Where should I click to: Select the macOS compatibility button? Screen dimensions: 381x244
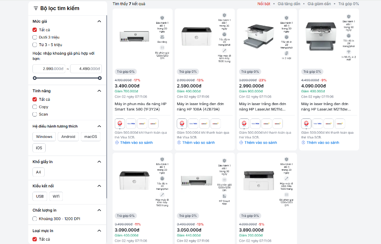[x=90, y=137]
